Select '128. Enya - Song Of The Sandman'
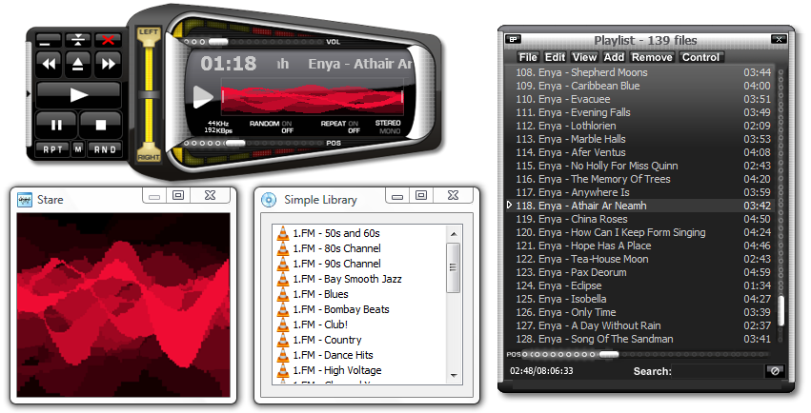The width and height of the screenshot is (811, 413). (643, 339)
